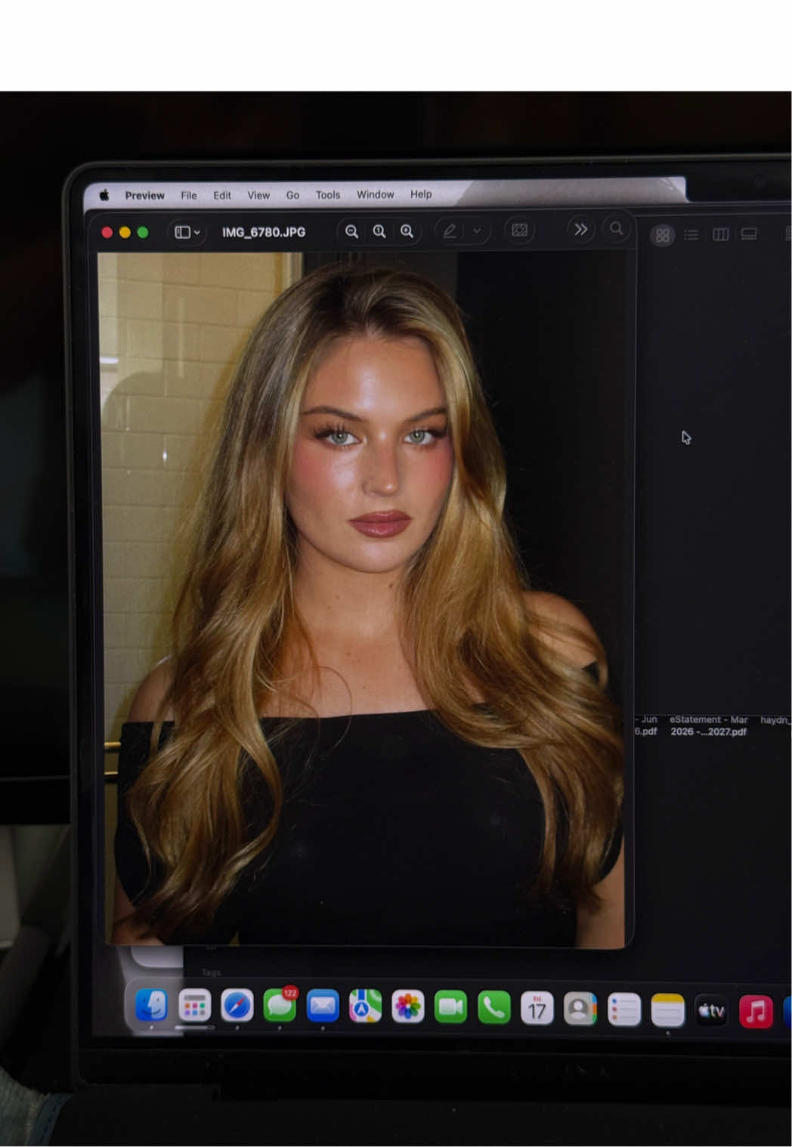This screenshot has height=1147, width=792.
Task: Enter full screen with green button
Action: (x=143, y=233)
